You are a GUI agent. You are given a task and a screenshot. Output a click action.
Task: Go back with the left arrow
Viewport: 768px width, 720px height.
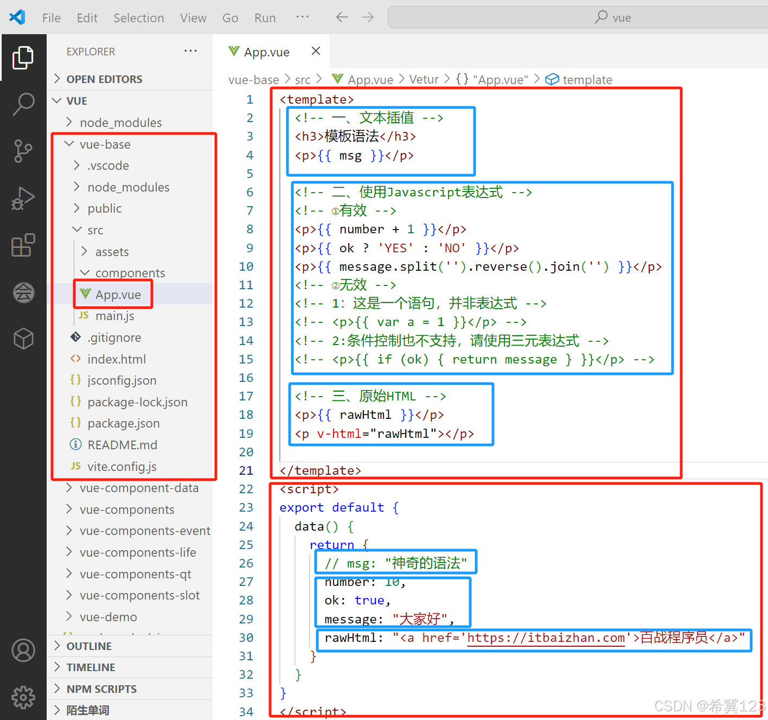tap(342, 17)
